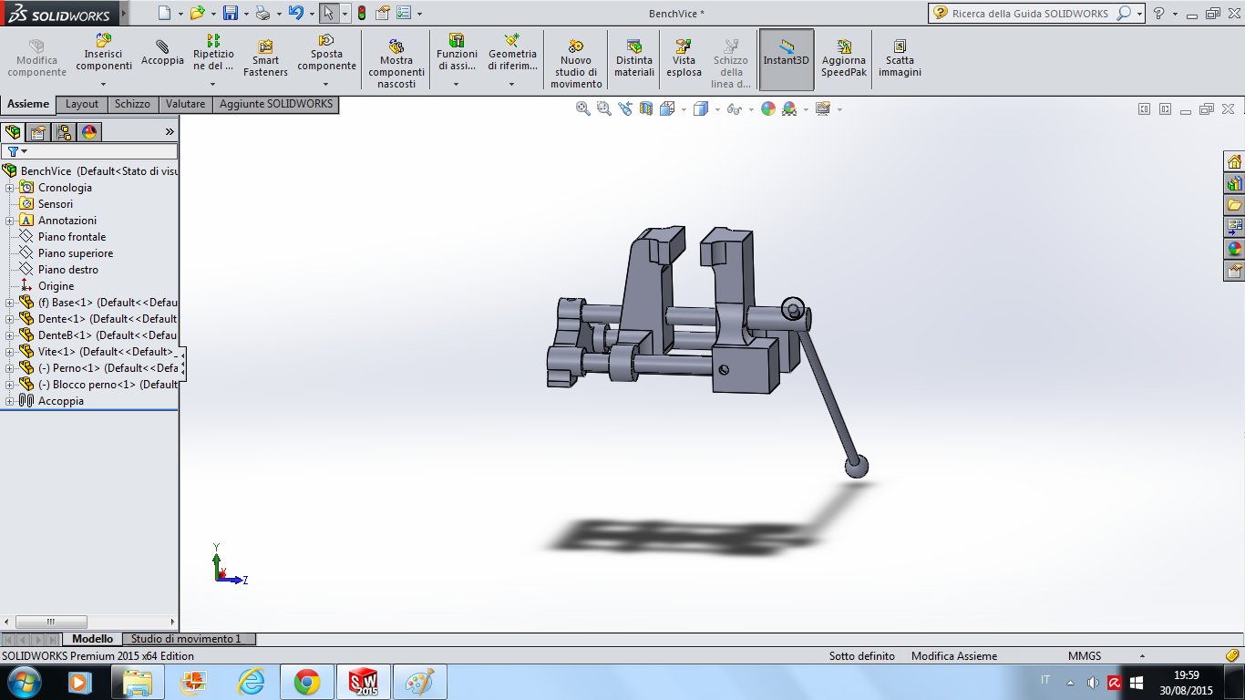The height and width of the screenshot is (700, 1245).
Task: Open the DisplayManager tab
Action: click(x=89, y=132)
